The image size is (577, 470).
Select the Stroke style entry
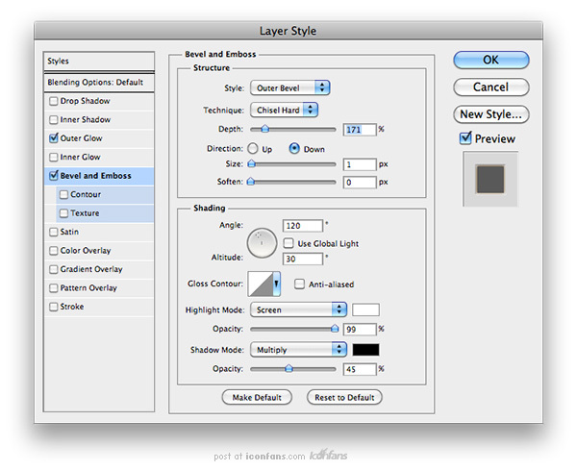pos(72,307)
